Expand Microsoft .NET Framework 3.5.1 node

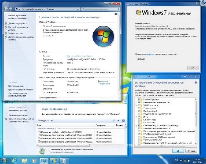point(136,102)
